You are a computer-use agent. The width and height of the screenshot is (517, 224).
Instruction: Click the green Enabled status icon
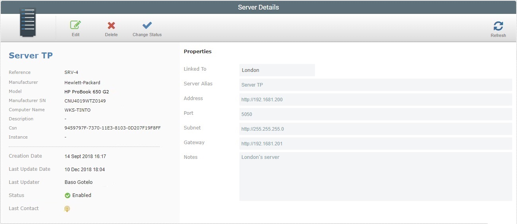pos(67,195)
